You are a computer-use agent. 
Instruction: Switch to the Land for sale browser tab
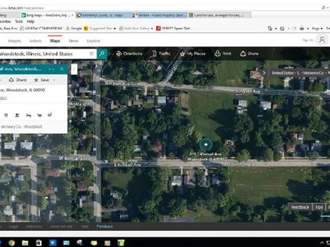coord(219,15)
